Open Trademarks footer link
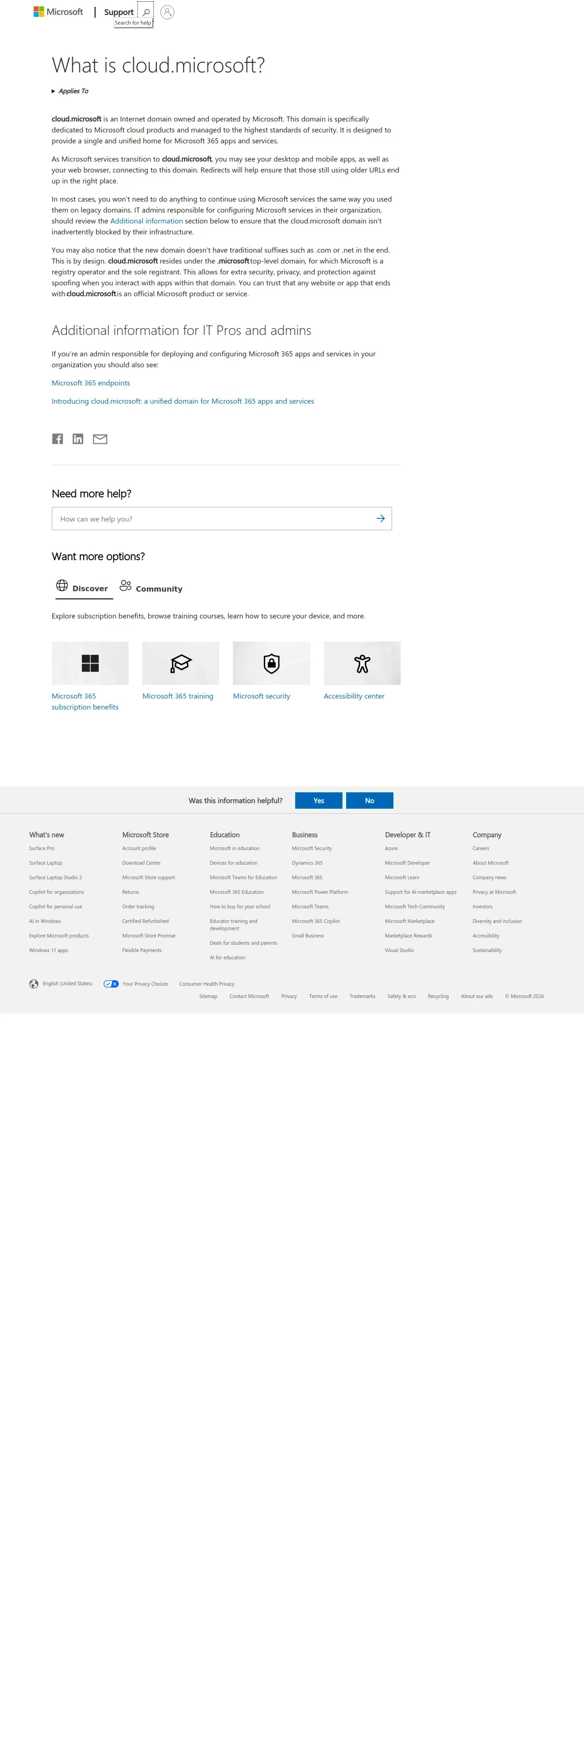The width and height of the screenshot is (584, 1753). 362,996
